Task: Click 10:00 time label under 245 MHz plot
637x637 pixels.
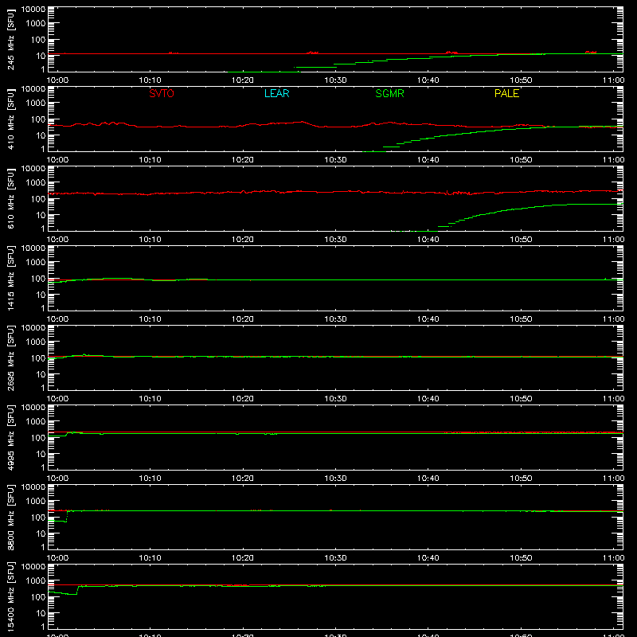Action: [57, 80]
